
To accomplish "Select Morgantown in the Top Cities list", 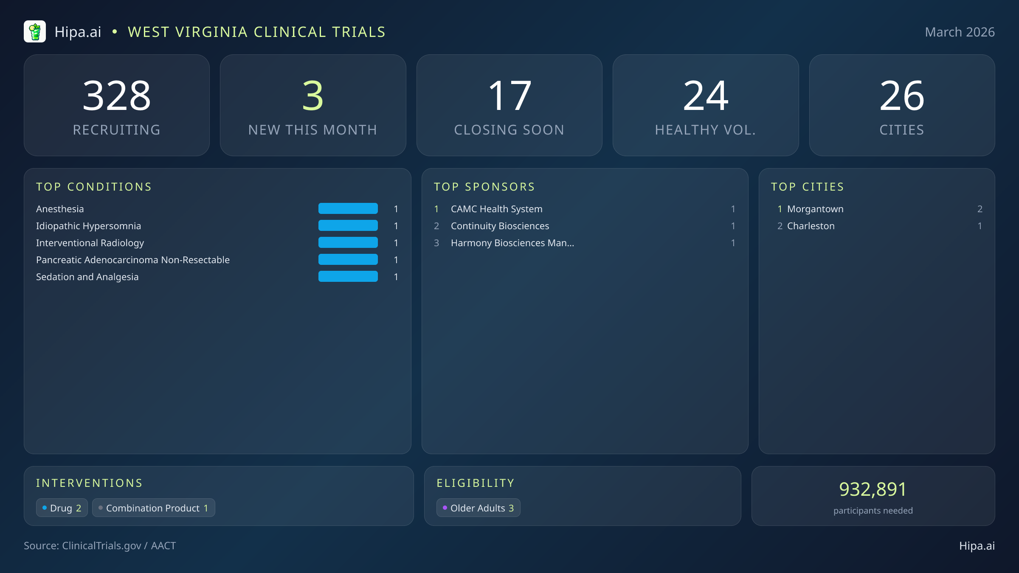I will pos(815,208).
